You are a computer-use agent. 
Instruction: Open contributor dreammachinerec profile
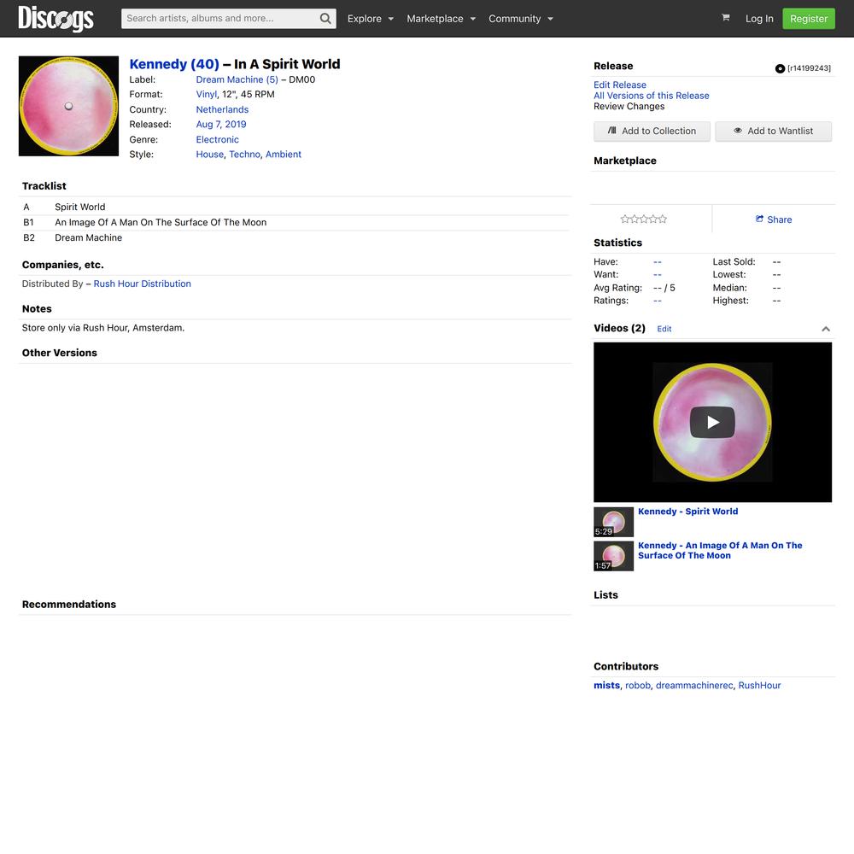coord(694,686)
